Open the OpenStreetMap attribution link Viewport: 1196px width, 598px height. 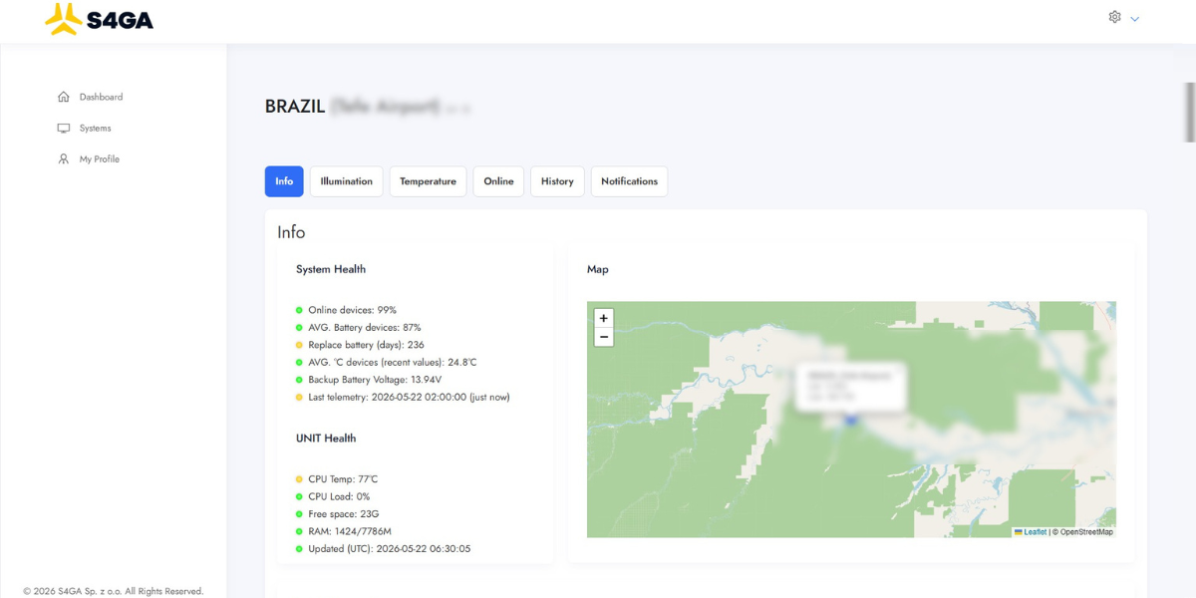tap(1085, 532)
